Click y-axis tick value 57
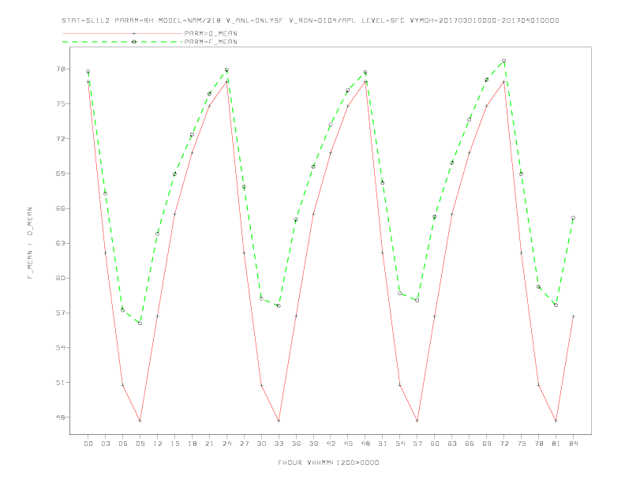 pos(61,313)
